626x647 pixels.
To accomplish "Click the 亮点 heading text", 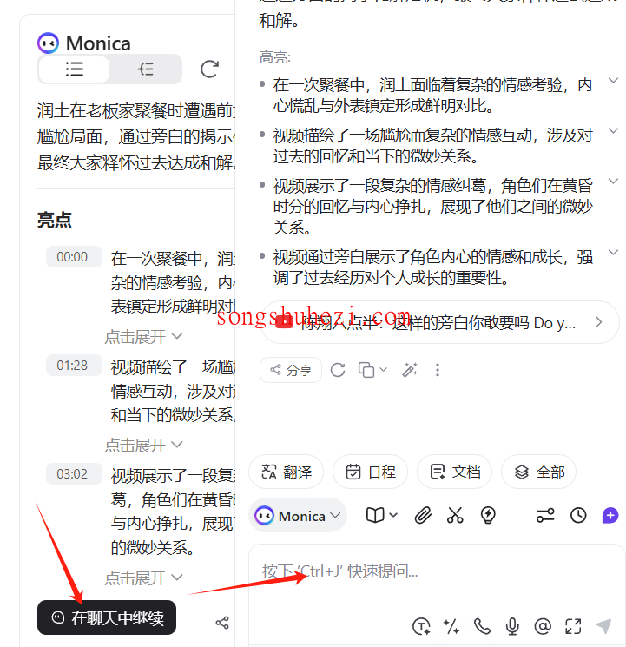I will tap(55, 220).
